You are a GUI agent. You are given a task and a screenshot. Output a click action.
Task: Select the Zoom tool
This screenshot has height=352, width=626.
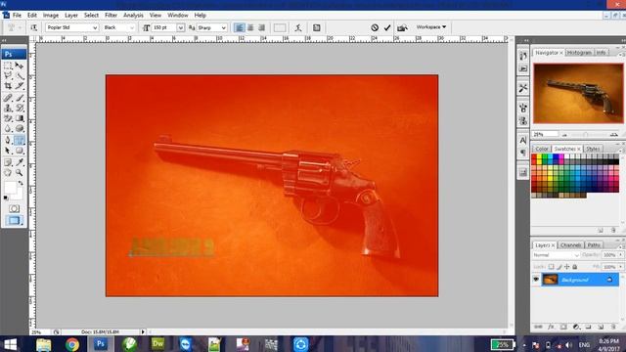(x=20, y=172)
